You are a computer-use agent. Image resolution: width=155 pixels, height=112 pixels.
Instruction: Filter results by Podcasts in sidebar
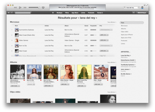click(x=124, y=41)
